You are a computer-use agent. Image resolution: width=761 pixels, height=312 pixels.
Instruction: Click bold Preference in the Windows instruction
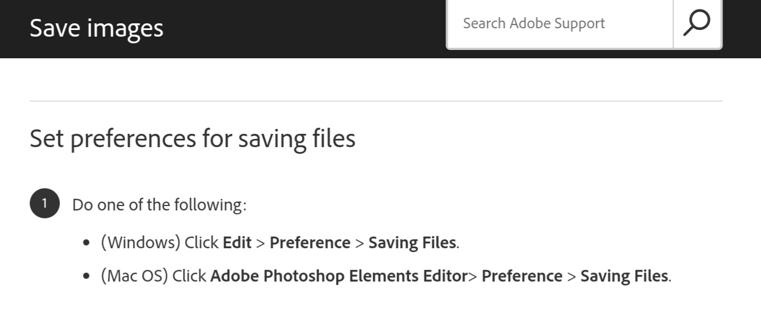tap(310, 243)
